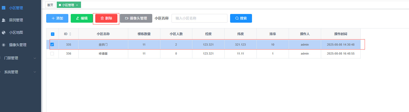Click the camera icon beside sidebar 摄像头管理
The image size is (409, 112).
click(4, 45)
